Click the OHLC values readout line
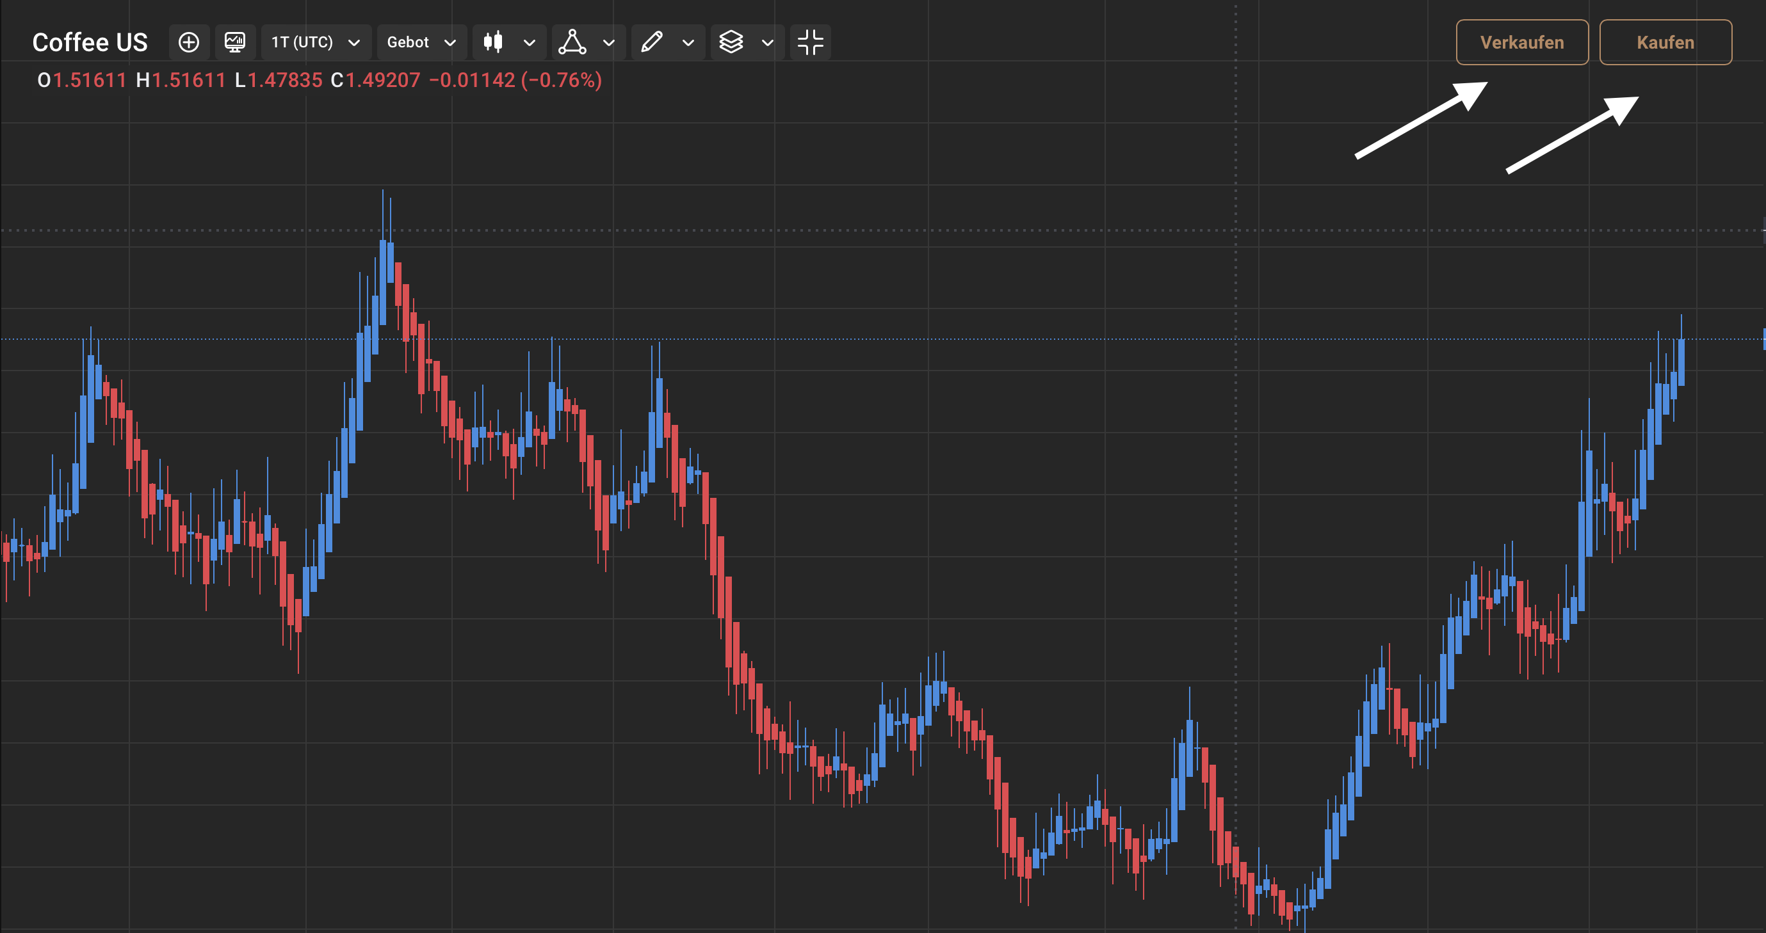Viewport: 1766px width, 933px height. tap(320, 80)
